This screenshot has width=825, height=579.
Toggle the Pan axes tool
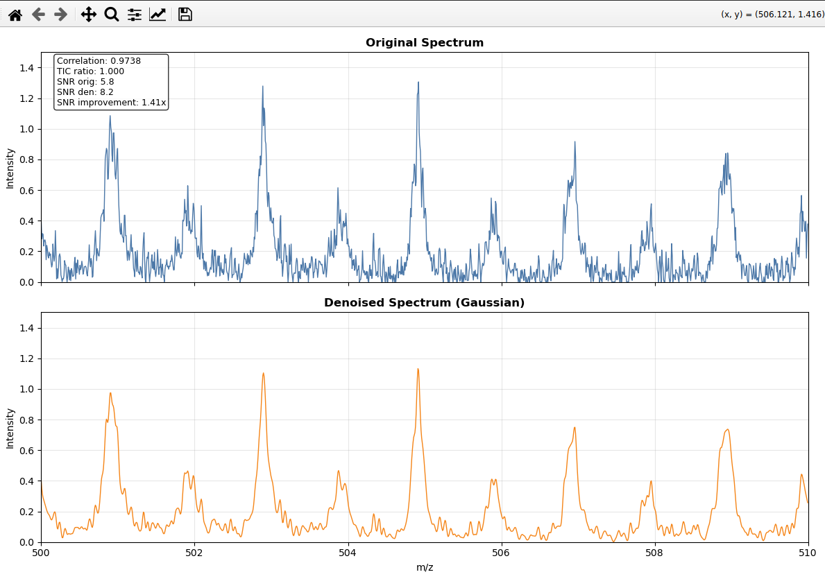click(88, 14)
